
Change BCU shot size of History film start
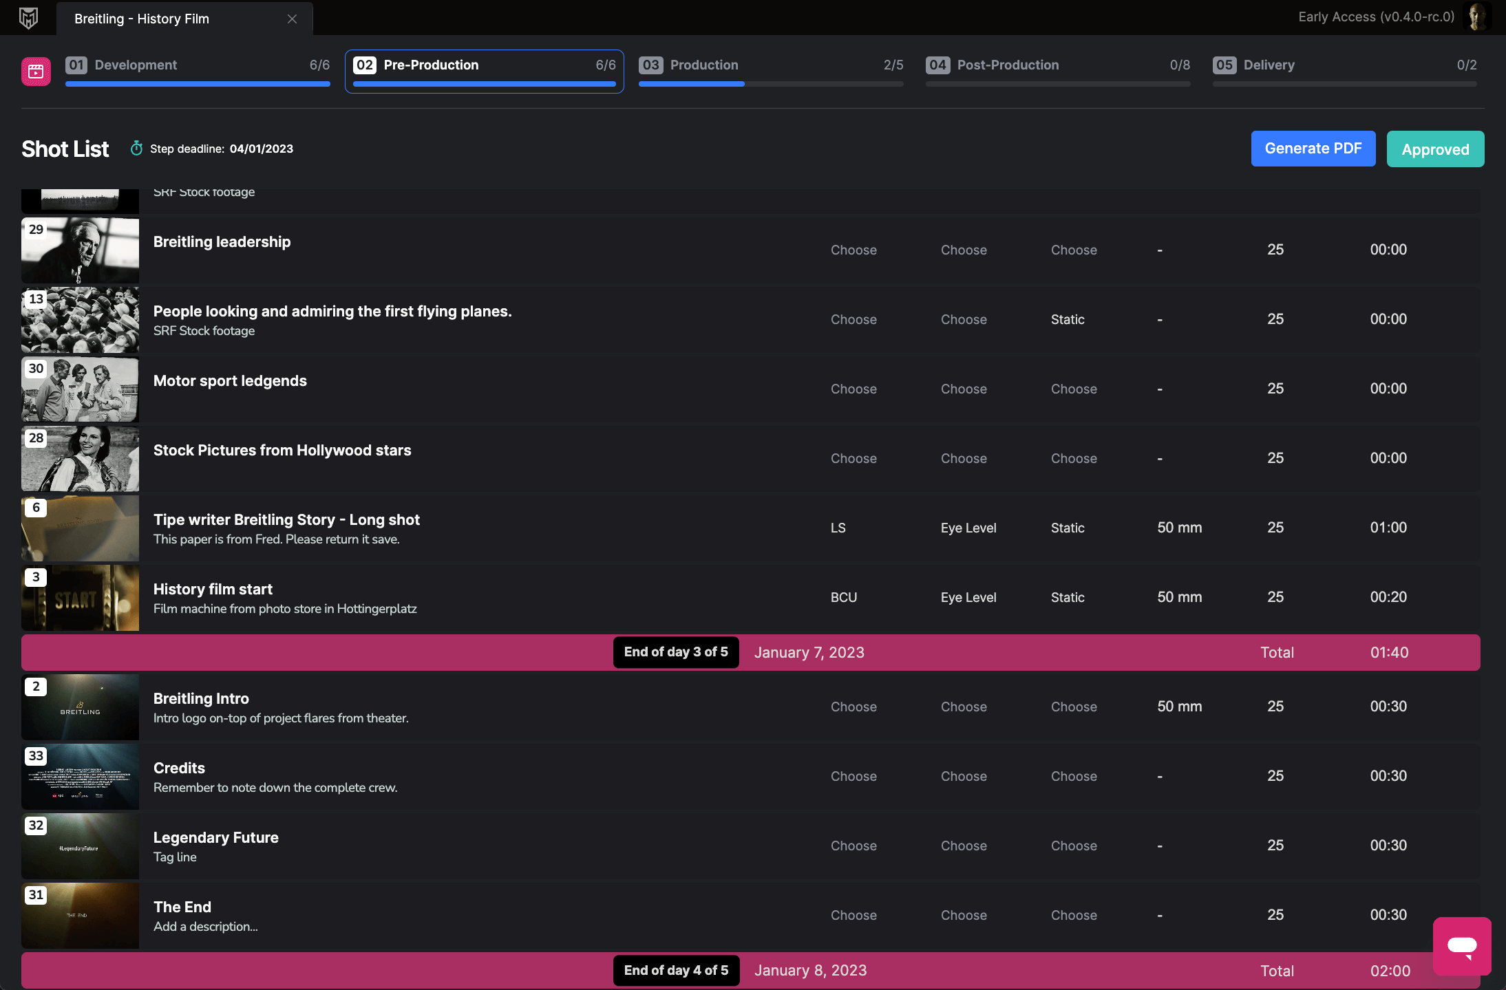click(x=844, y=597)
